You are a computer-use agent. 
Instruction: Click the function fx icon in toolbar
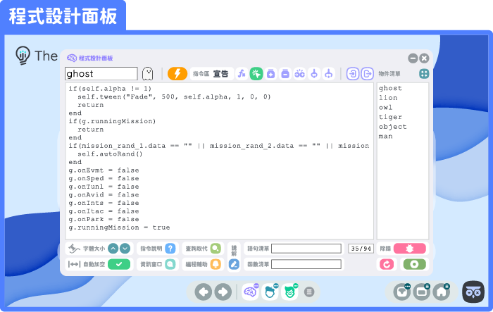point(241,73)
